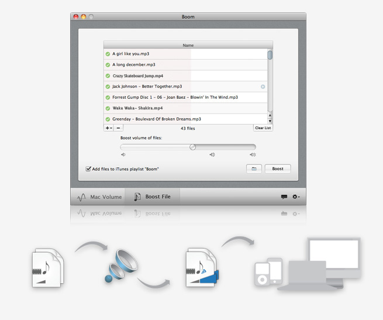Image resolution: width=383 pixels, height=320 pixels.
Task: Uncheck Add files to iTunes playlist "Boom"
Action: (x=88, y=168)
